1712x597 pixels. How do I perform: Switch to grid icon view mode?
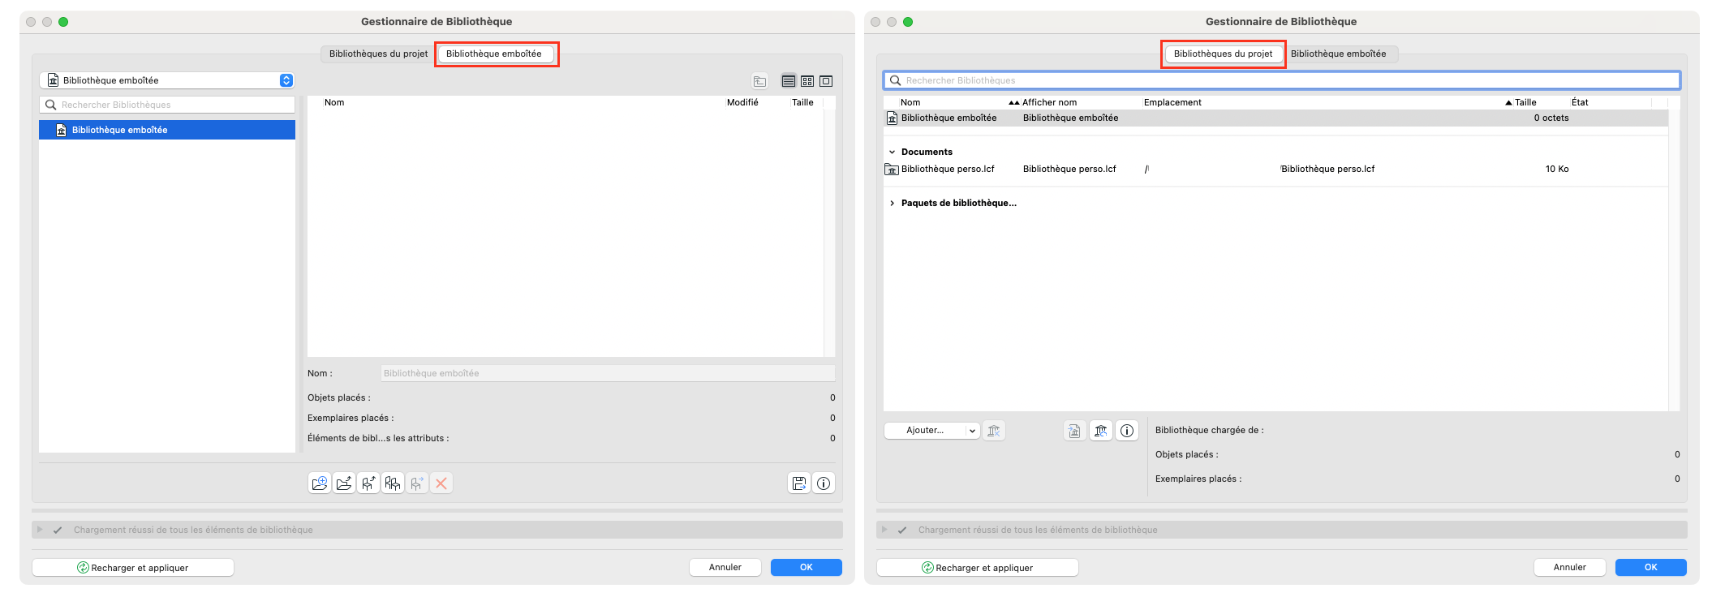coord(807,81)
